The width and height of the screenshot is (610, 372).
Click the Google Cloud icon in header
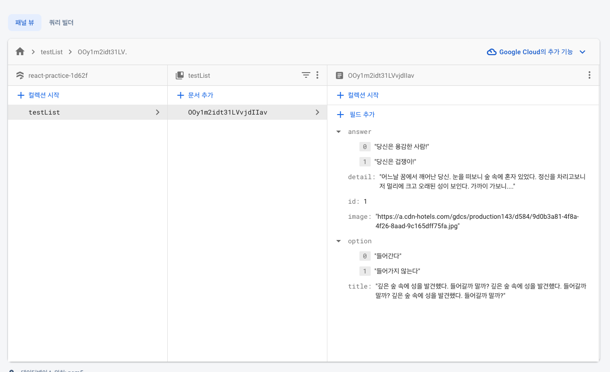coord(492,52)
